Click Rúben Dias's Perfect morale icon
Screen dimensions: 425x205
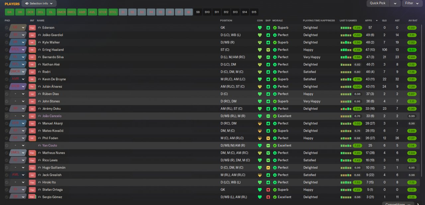click(275, 94)
